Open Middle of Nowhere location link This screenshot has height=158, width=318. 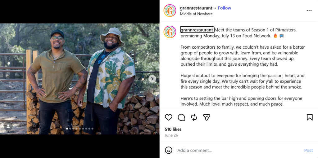pos(196,14)
